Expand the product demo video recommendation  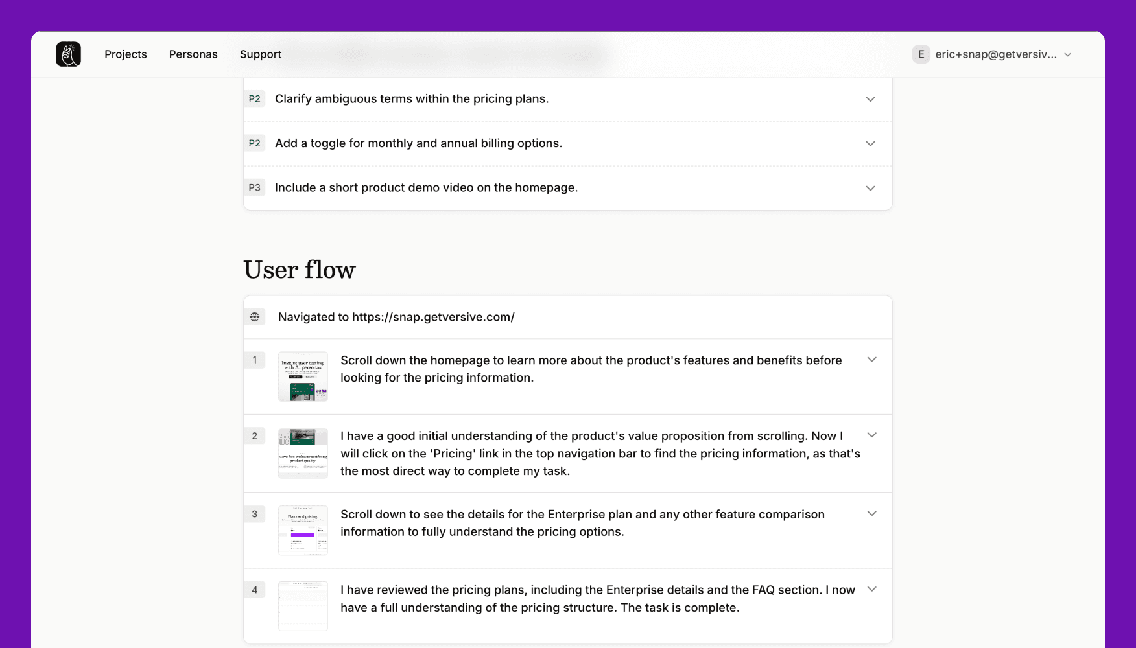pos(870,188)
